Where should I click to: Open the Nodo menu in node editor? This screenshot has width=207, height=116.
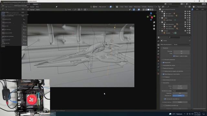(37, 7)
